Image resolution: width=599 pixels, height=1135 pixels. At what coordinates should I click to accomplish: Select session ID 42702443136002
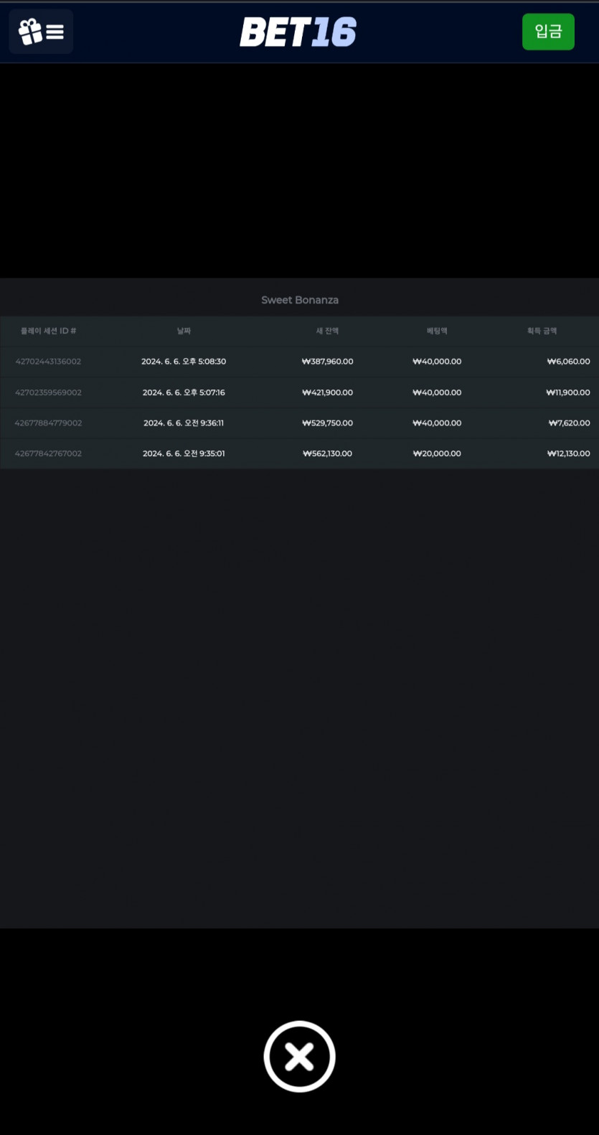pos(48,362)
